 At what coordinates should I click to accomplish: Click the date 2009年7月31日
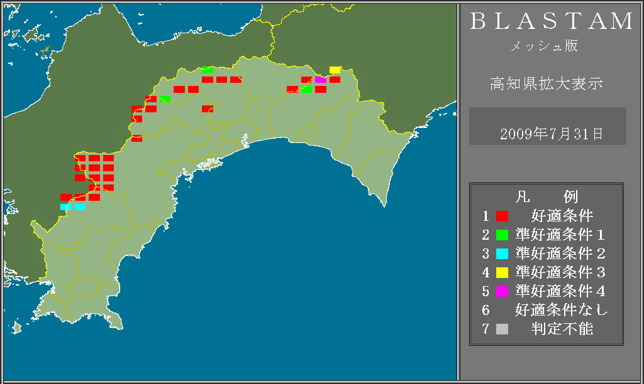(551, 134)
